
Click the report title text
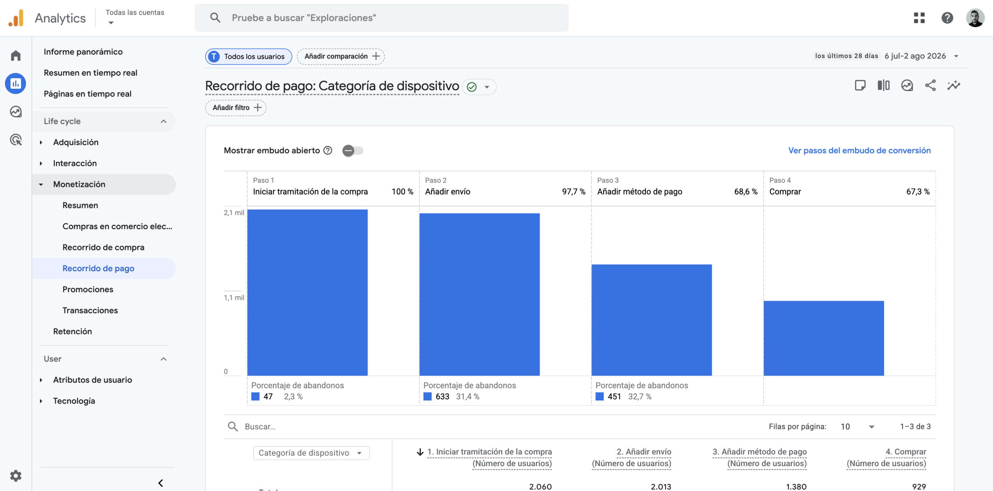pos(332,86)
